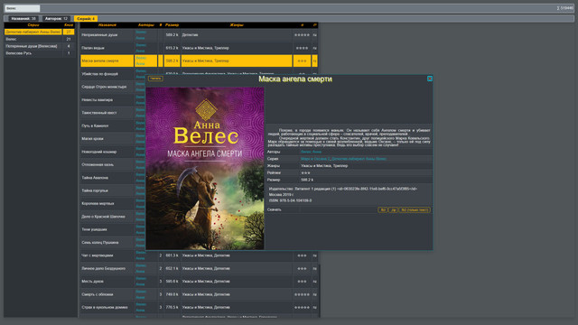Click author link in Месть духов row

tap(141, 282)
